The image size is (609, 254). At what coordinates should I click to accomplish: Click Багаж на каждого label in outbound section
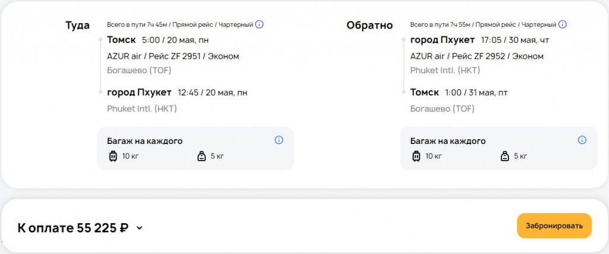(x=145, y=141)
